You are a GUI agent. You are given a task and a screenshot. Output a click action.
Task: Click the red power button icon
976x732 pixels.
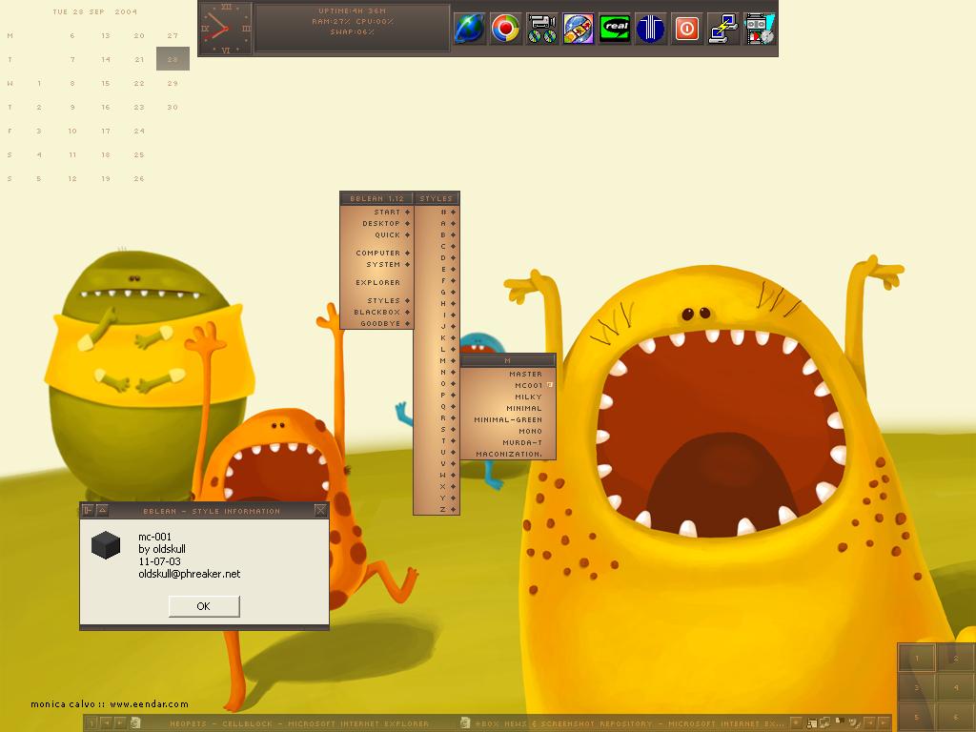click(686, 29)
